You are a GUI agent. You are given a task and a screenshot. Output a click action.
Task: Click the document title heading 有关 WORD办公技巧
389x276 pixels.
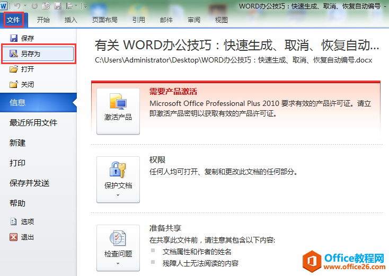coord(237,45)
